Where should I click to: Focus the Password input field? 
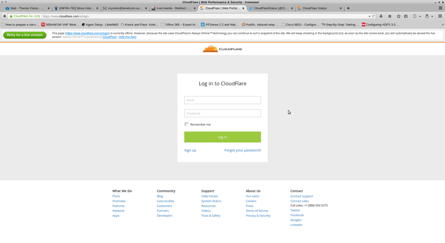(222, 114)
